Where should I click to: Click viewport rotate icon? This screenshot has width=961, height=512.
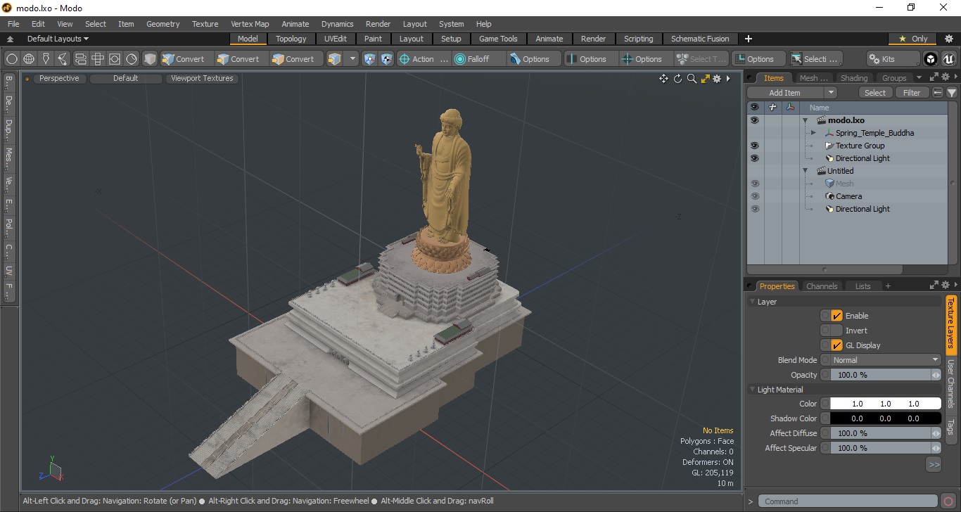(x=678, y=79)
